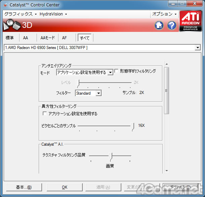Viewport: 205px width, 197px height.
Task: Open the anti-aliasing モード dropdown
Action: (111, 72)
